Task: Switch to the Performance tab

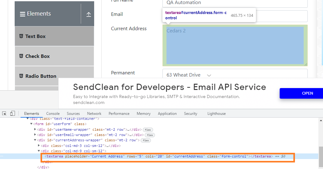Action: pyautogui.click(x=119, y=114)
